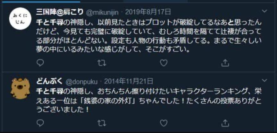277x133 pixels.
Task: Reply to the mikunijin tweet
Action: point(40,63)
